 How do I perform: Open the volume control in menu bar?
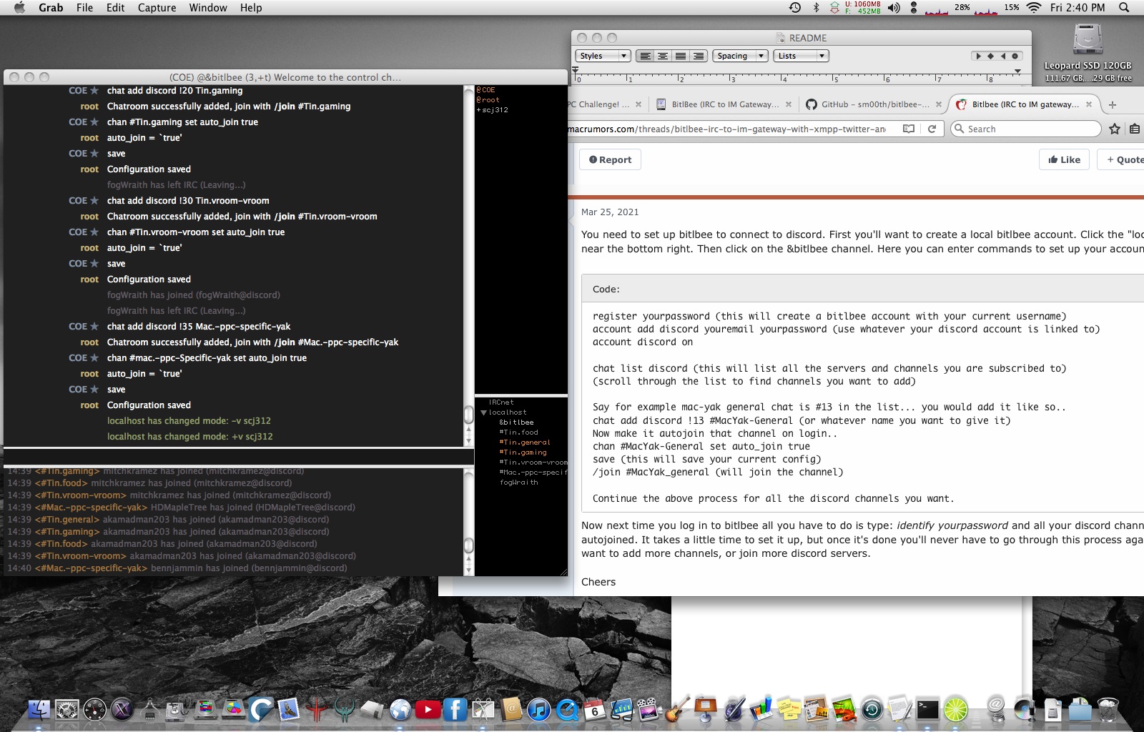[x=894, y=8]
